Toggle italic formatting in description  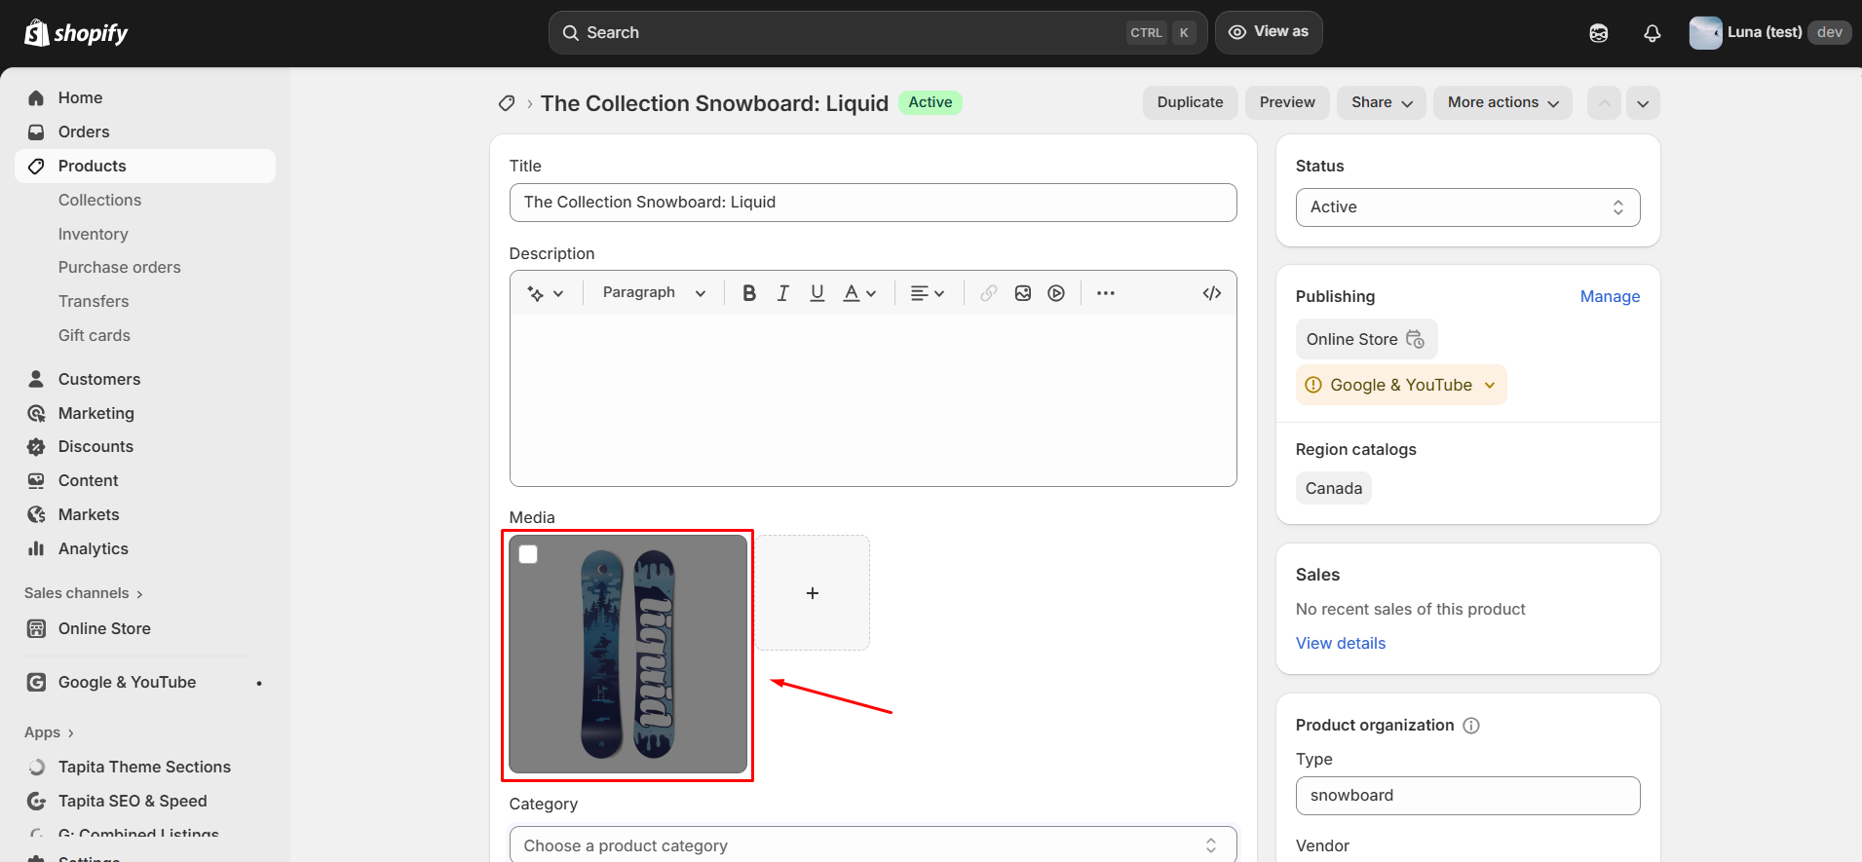pos(783,293)
